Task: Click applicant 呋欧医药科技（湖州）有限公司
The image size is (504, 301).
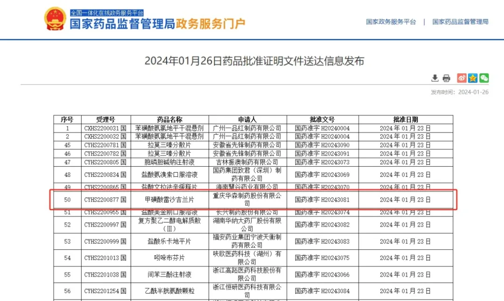Action: click(247, 258)
